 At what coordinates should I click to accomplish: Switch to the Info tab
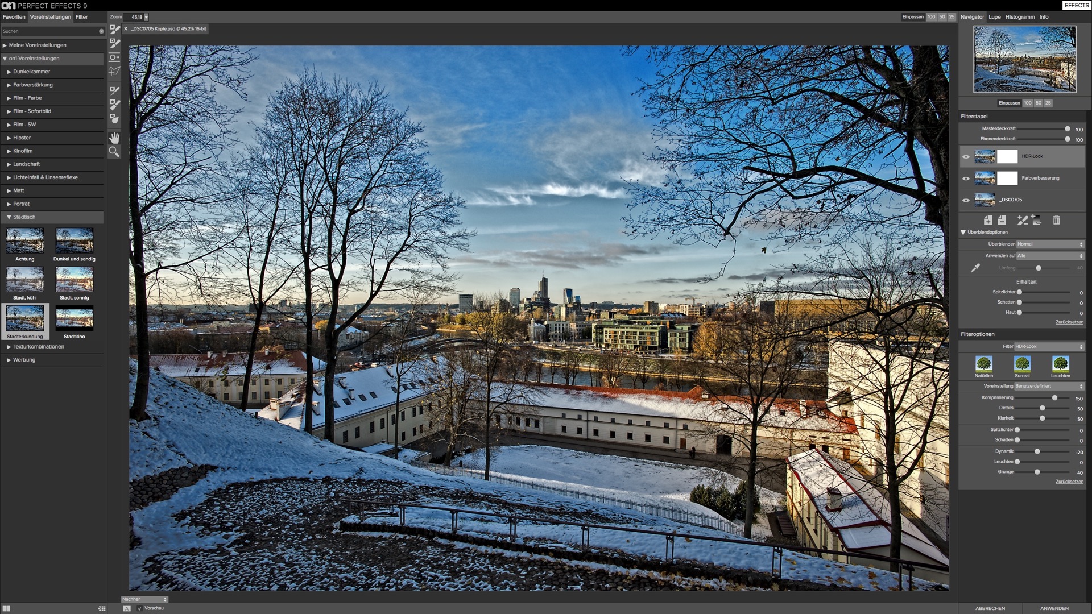(1044, 17)
